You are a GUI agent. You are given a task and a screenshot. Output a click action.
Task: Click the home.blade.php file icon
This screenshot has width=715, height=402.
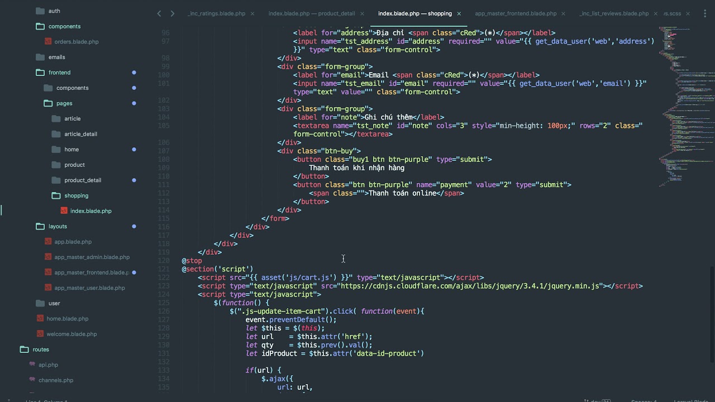coord(40,318)
